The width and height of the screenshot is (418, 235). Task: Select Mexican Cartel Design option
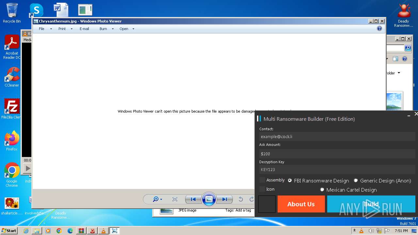click(322, 189)
